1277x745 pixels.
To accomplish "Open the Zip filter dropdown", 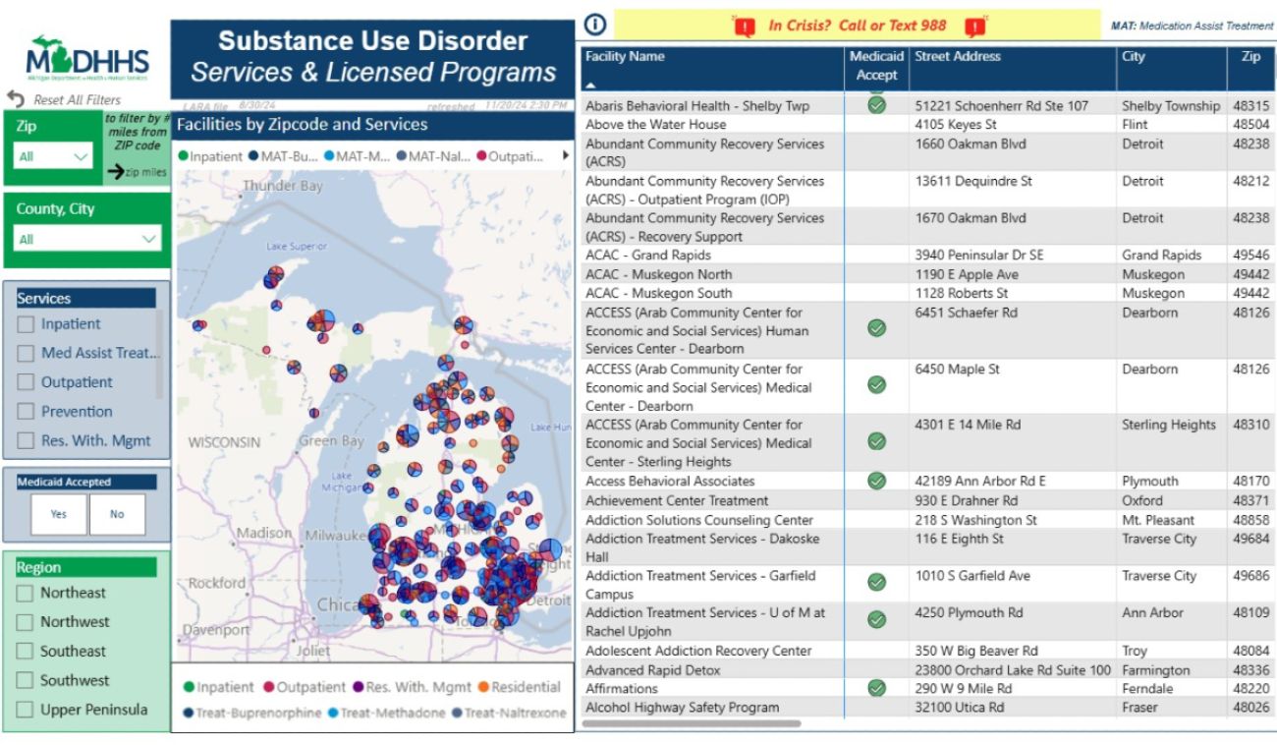I will point(54,155).
